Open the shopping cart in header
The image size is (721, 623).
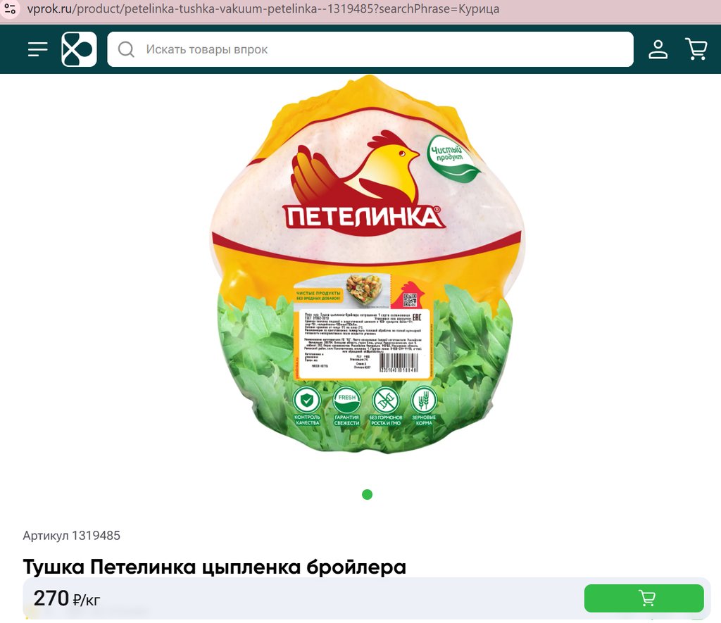coord(696,49)
